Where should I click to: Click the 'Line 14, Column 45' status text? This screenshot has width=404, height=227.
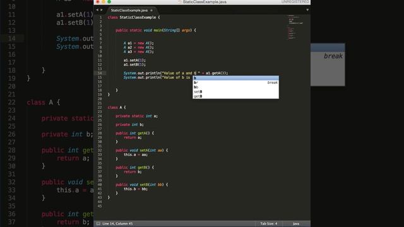(x=117, y=224)
